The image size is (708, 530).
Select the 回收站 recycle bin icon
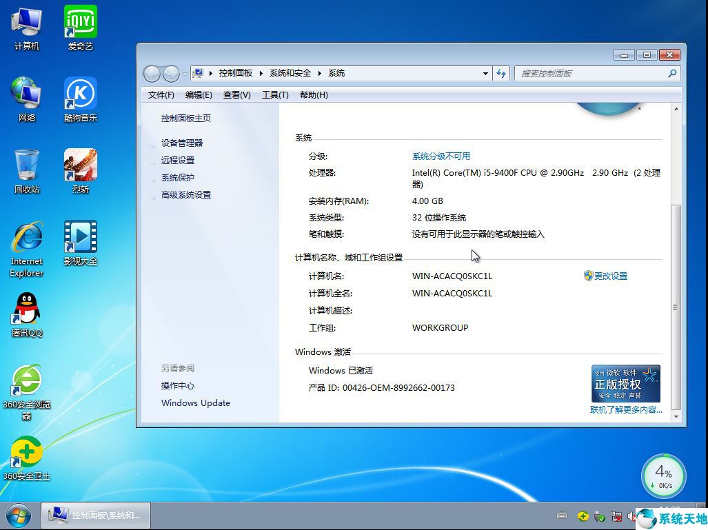[27, 172]
